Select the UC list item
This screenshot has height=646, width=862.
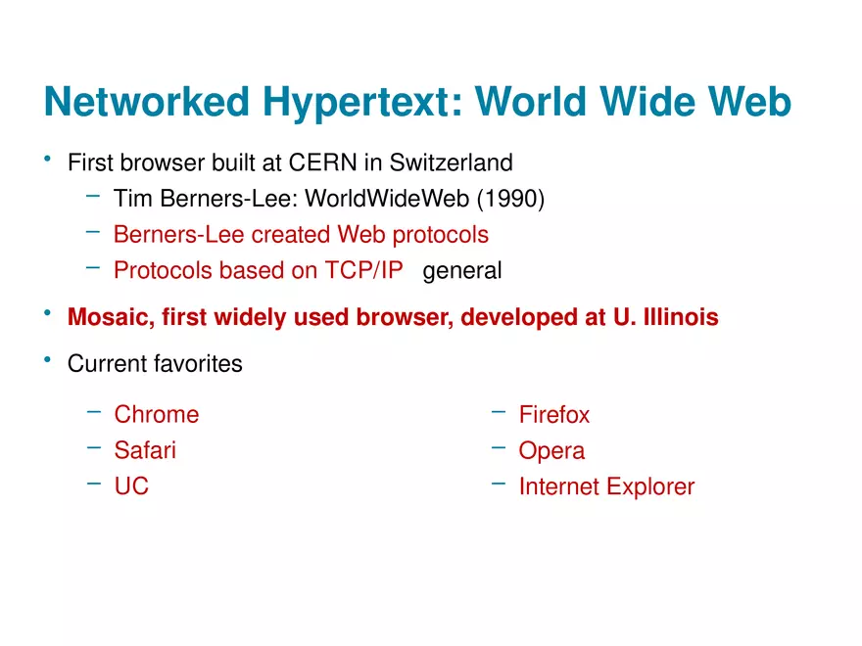pyautogui.click(x=131, y=486)
